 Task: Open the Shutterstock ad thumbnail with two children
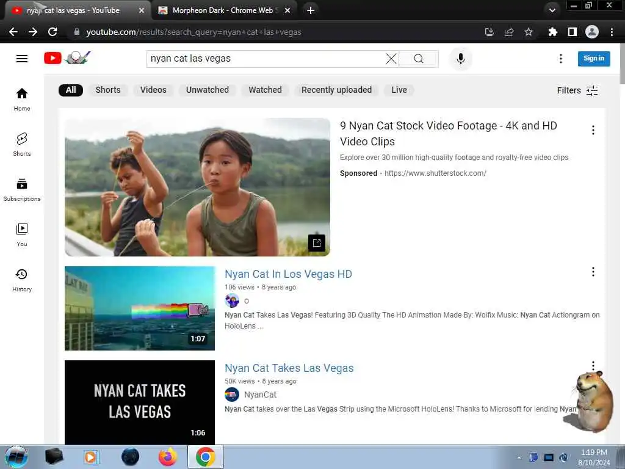coord(197,187)
